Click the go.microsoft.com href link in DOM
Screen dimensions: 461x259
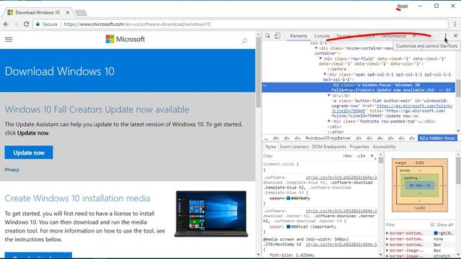pyautogui.click(x=393, y=109)
